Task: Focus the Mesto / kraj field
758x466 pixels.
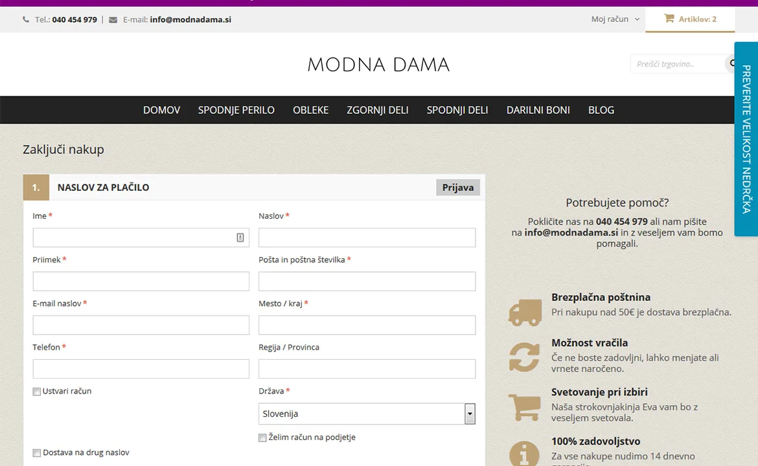Action: click(x=367, y=325)
